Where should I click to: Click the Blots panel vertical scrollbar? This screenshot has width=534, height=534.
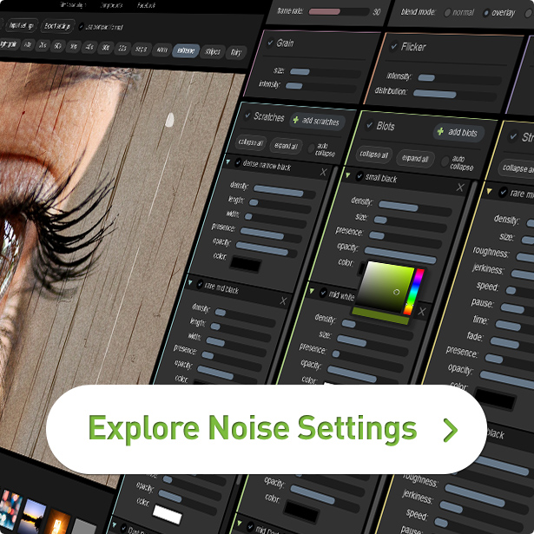click(443, 283)
